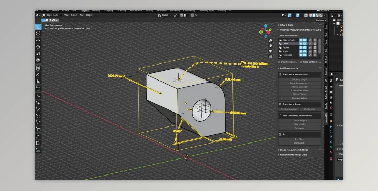Select the Scale tool

pos(38,53)
